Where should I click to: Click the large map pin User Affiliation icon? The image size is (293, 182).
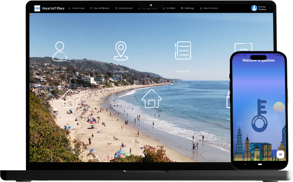pos(121,51)
